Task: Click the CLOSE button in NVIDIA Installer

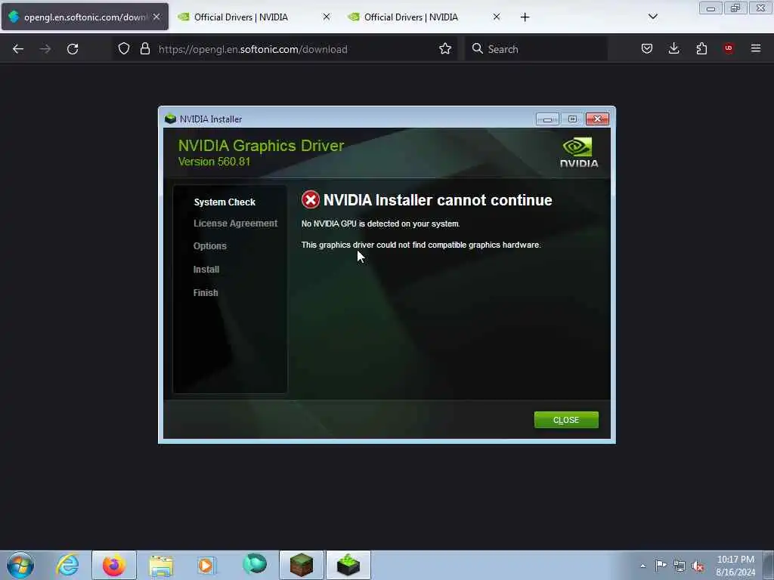Action: coord(566,420)
